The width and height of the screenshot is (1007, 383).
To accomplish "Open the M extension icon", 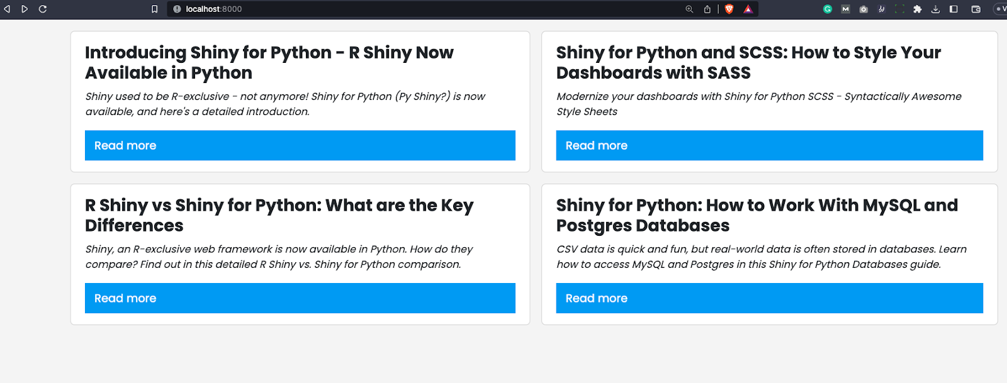I will 845,9.
